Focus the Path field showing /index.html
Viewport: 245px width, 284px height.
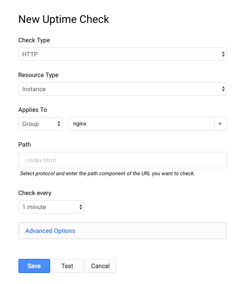pos(122,160)
